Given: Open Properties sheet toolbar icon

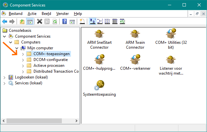Looking at the screenshot, I should tap(47, 21).
